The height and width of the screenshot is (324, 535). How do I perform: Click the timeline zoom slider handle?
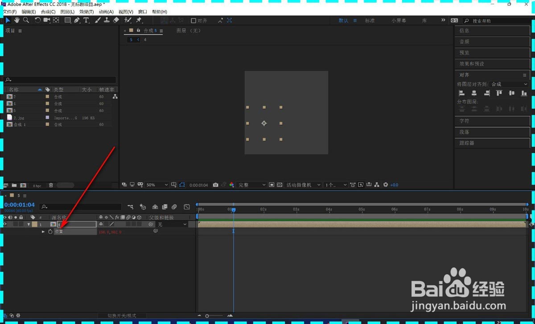(x=207, y=316)
